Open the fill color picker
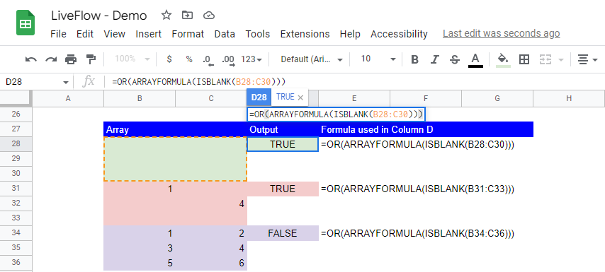 click(503, 59)
